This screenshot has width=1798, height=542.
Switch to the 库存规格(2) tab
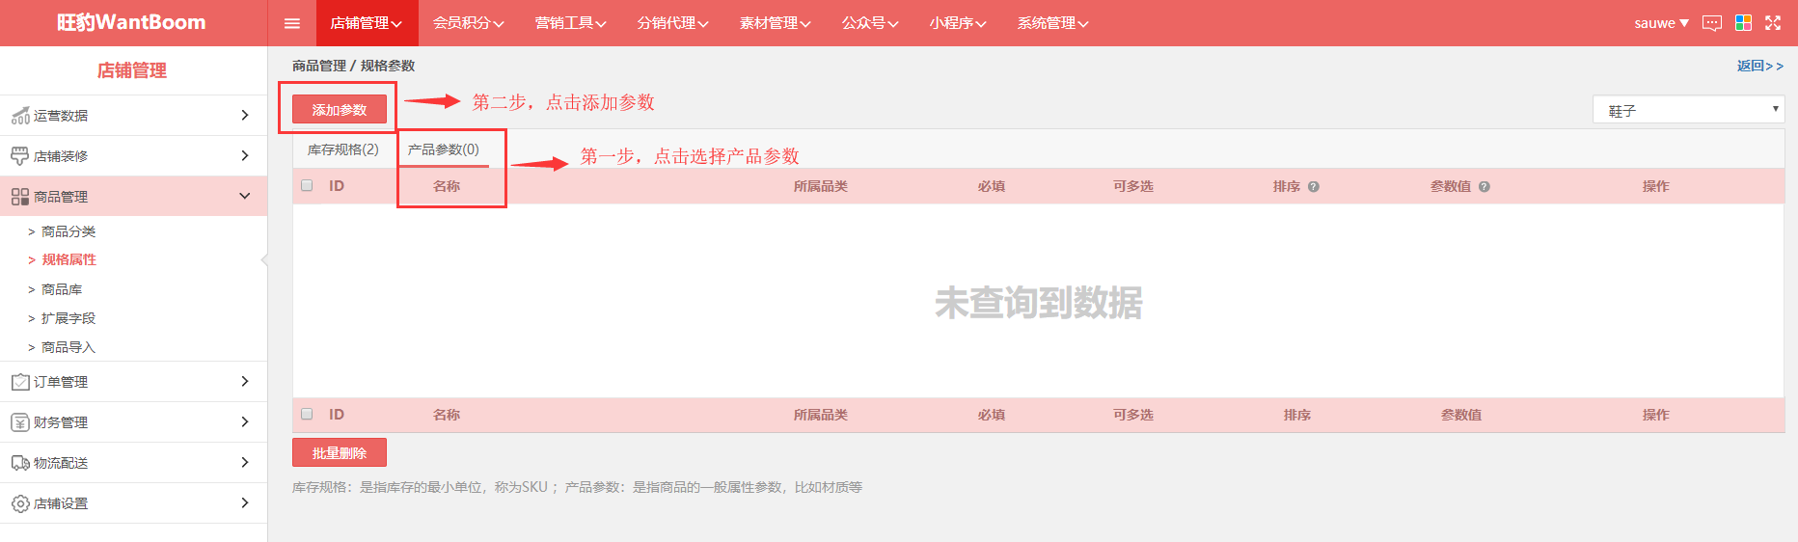(x=343, y=149)
